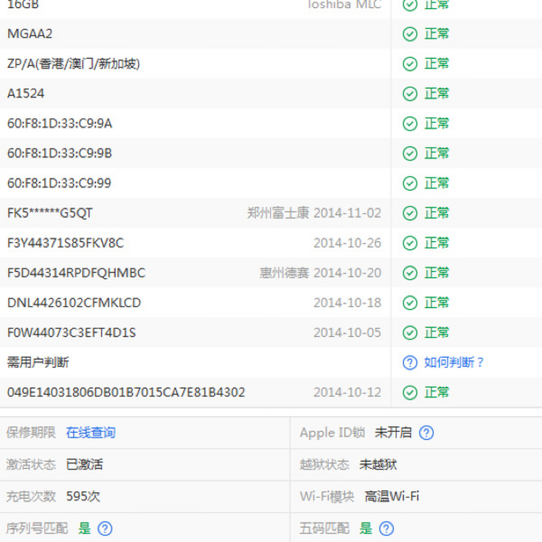
Task: Click check icon next to 60:F8:1D:33:C9:99
Action: click(409, 183)
